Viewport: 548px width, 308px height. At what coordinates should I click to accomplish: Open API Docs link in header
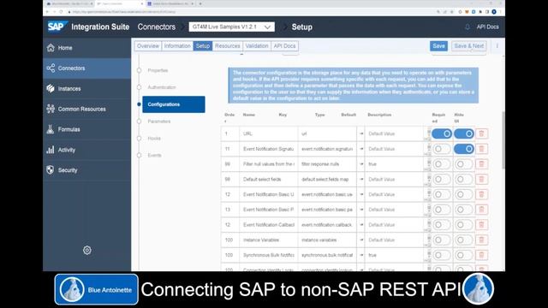click(x=487, y=27)
